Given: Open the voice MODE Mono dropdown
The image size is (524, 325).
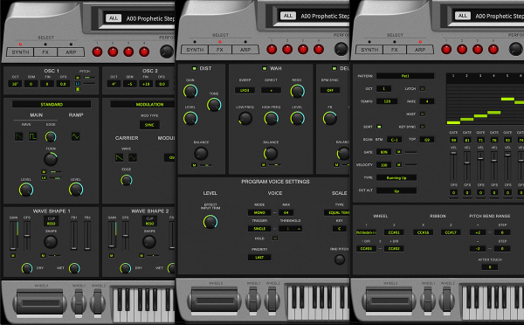Looking at the screenshot, I should [259, 212].
